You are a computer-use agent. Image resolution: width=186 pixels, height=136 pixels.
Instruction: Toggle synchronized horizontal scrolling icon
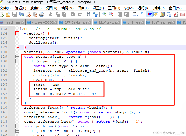[127, 14]
